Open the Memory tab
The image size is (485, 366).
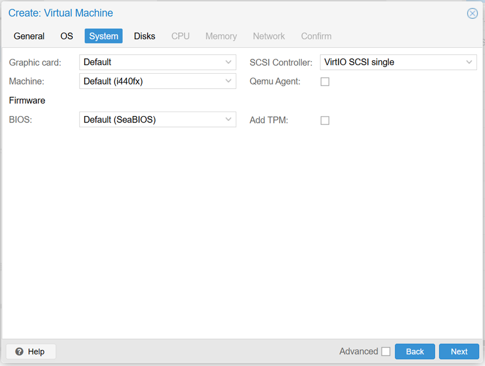(221, 36)
